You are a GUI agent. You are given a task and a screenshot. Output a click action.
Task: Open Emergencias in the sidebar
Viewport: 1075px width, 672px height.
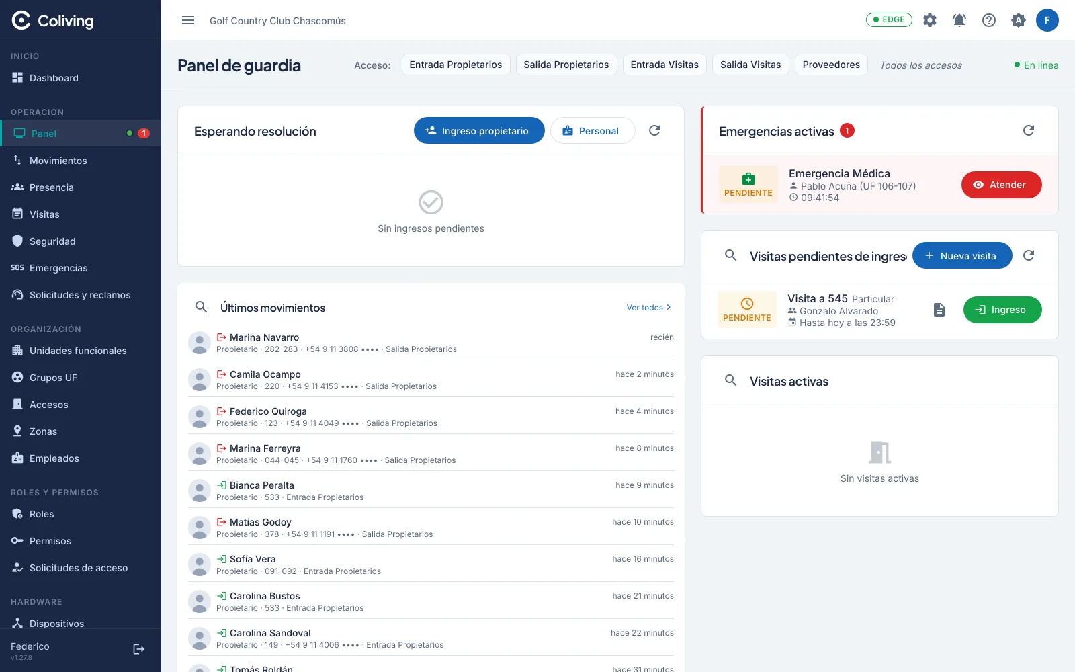[x=81, y=268]
